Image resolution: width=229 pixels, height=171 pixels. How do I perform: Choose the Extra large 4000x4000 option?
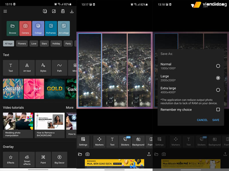(x=218, y=90)
